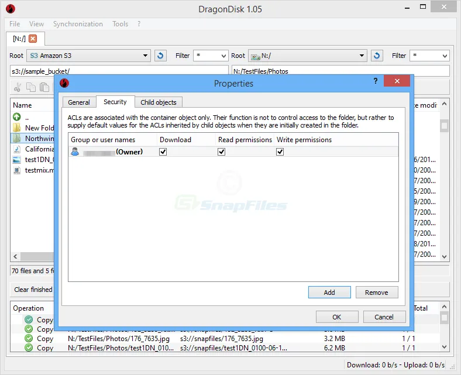Open the ? help menu
The height and width of the screenshot is (375, 461).
pos(139,24)
